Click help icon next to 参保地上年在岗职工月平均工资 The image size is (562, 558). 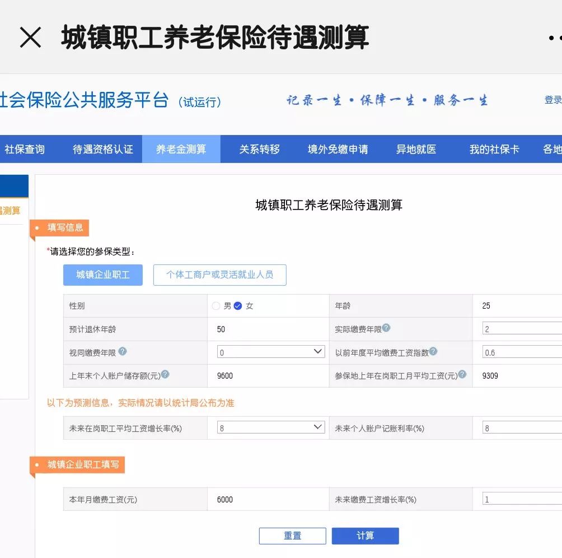(462, 375)
